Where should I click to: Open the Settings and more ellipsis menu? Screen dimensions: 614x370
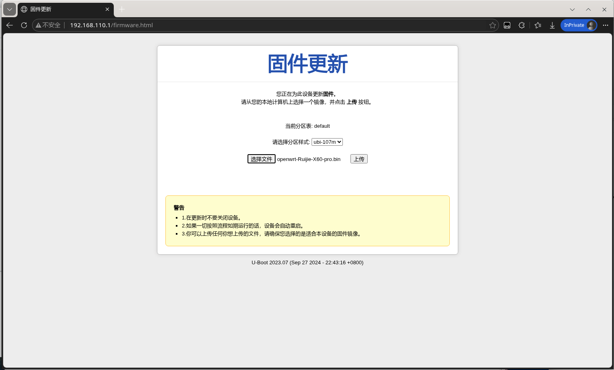[x=606, y=25]
